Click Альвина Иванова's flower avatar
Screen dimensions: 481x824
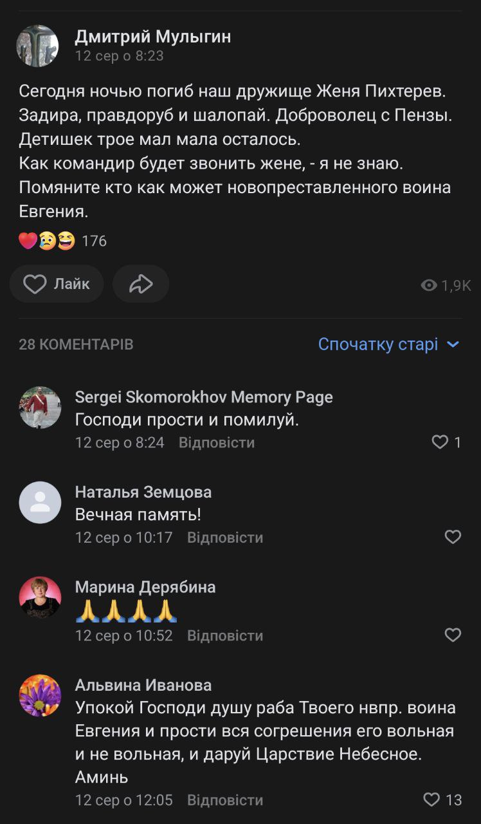pos(40,695)
